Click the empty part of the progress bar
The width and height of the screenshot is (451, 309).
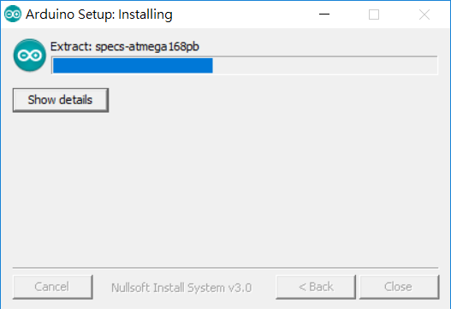[324, 66]
